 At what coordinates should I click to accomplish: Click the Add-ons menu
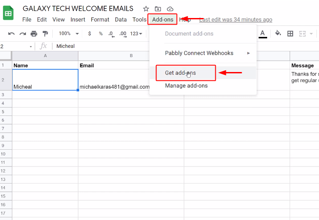163,19
